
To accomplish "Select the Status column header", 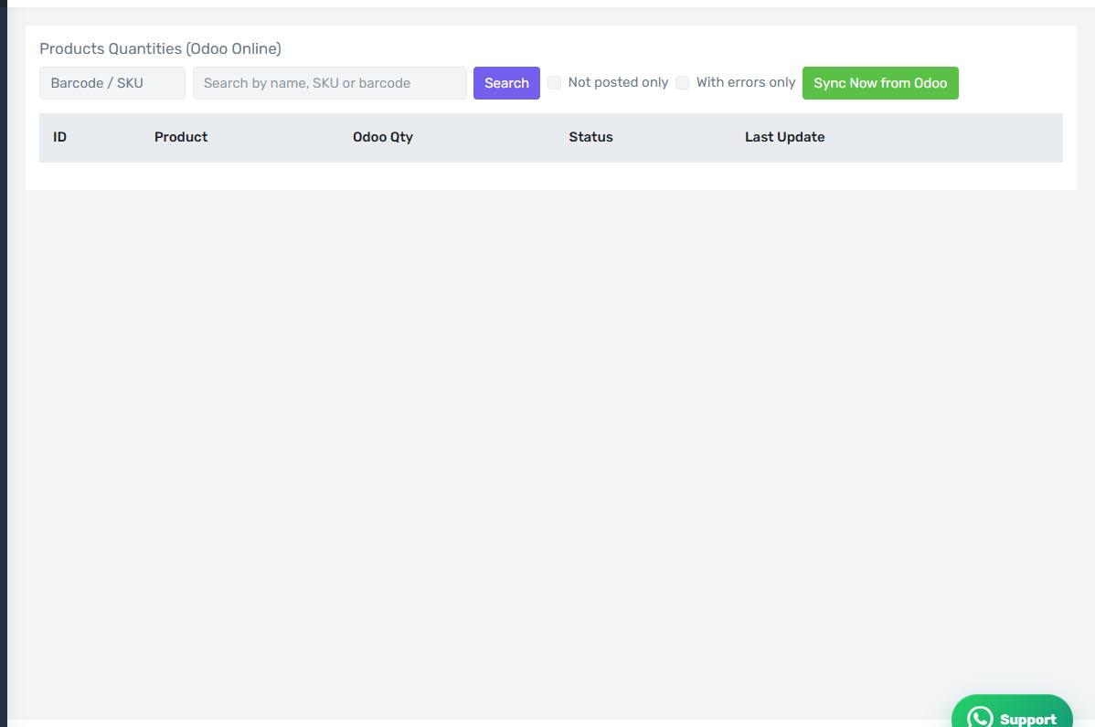I will 590,137.
